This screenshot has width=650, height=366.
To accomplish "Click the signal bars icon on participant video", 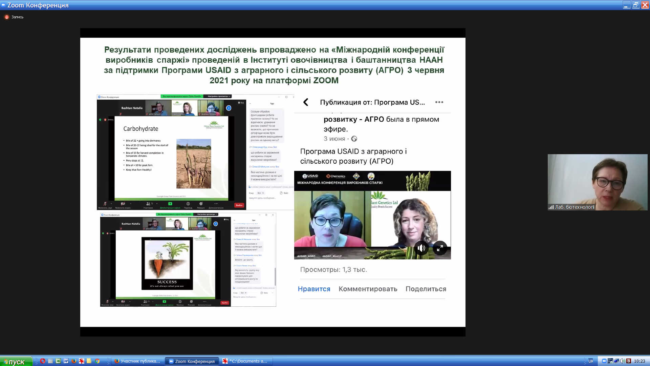I will point(551,207).
